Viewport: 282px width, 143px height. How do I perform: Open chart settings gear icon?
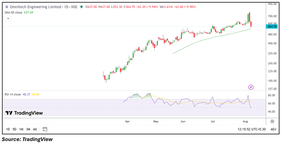(272, 122)
